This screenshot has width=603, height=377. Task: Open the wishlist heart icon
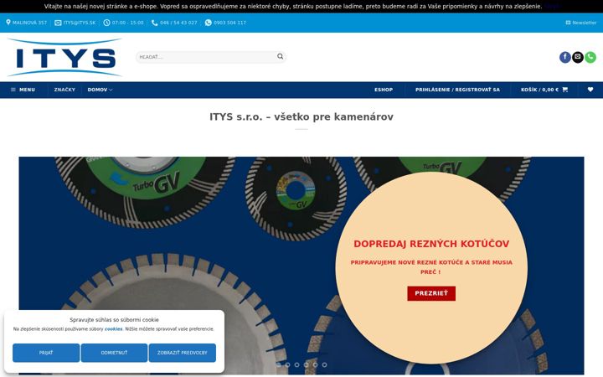click(590, 90)
